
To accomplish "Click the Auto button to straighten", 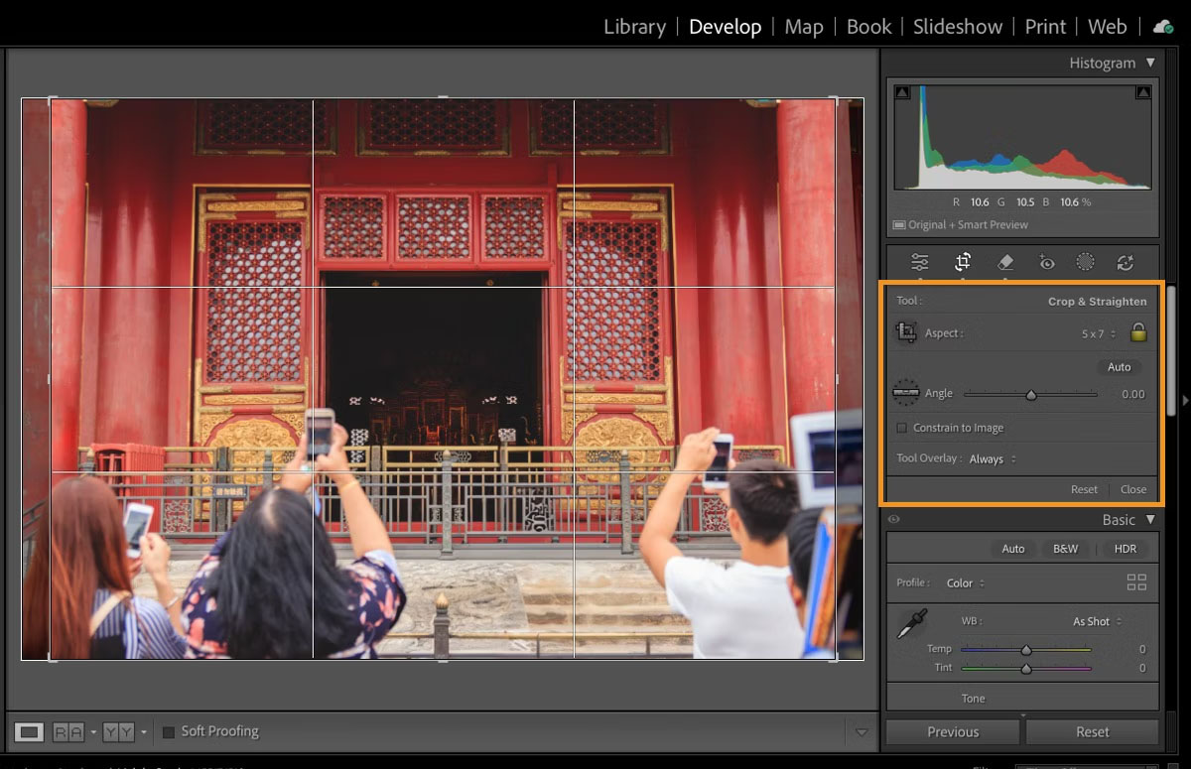I will click(x=1119, y=366).
